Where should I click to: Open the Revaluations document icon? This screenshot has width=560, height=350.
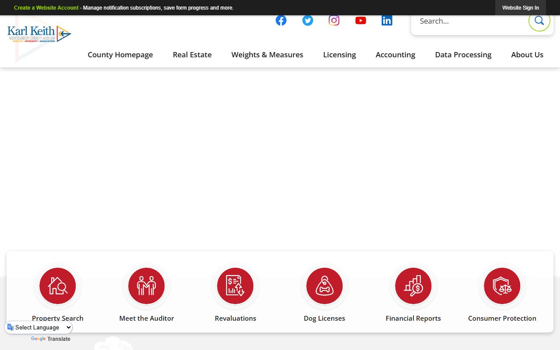coord(235,286)
